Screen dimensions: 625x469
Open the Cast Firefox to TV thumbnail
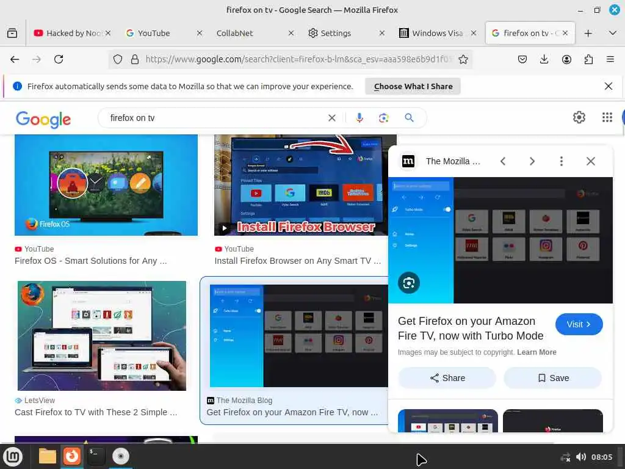click(102, 336)
